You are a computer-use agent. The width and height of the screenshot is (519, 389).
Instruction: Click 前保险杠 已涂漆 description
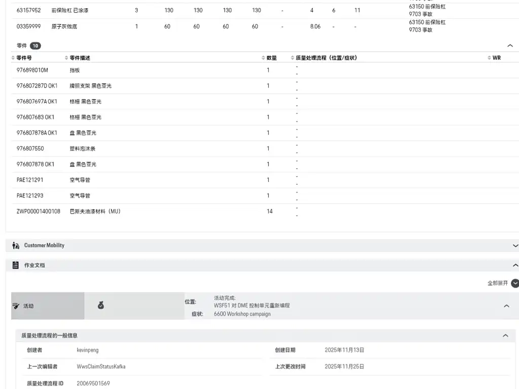pos(70,10)
